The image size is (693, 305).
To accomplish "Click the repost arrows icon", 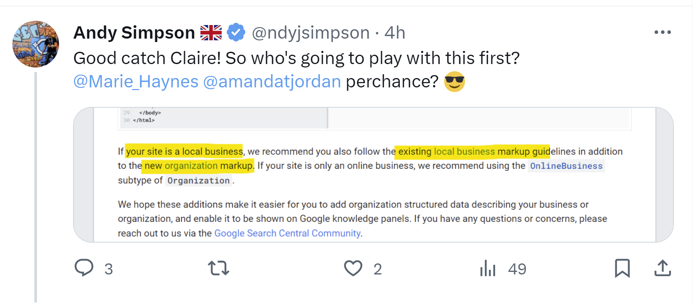I will click(x=219, y=268).
